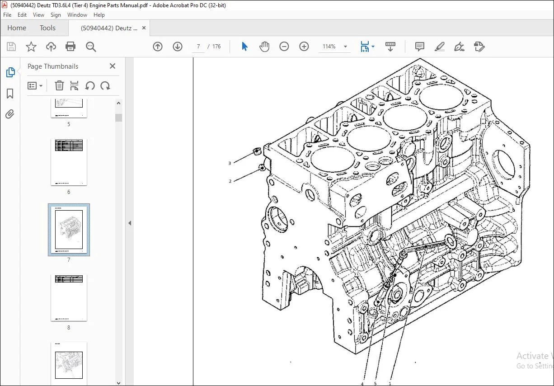
Task: Select the page 7 thumbnail
Action: tap(69, 230)
